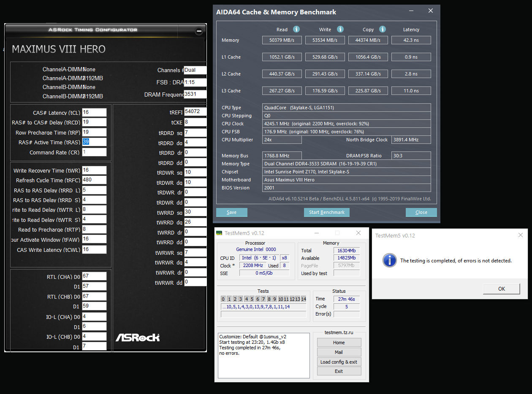Click the RTL (CHA) D0 field
532x394 pixels.
[x=94, y=276]
